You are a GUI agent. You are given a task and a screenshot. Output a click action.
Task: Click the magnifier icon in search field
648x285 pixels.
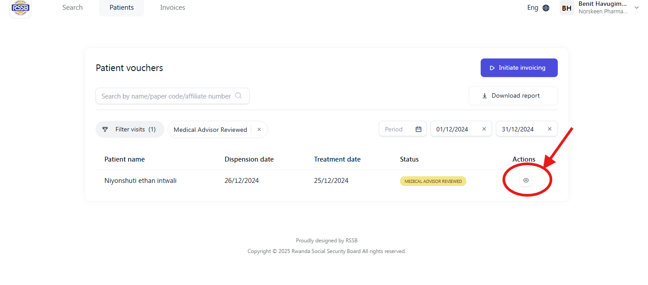coord(239,95)
